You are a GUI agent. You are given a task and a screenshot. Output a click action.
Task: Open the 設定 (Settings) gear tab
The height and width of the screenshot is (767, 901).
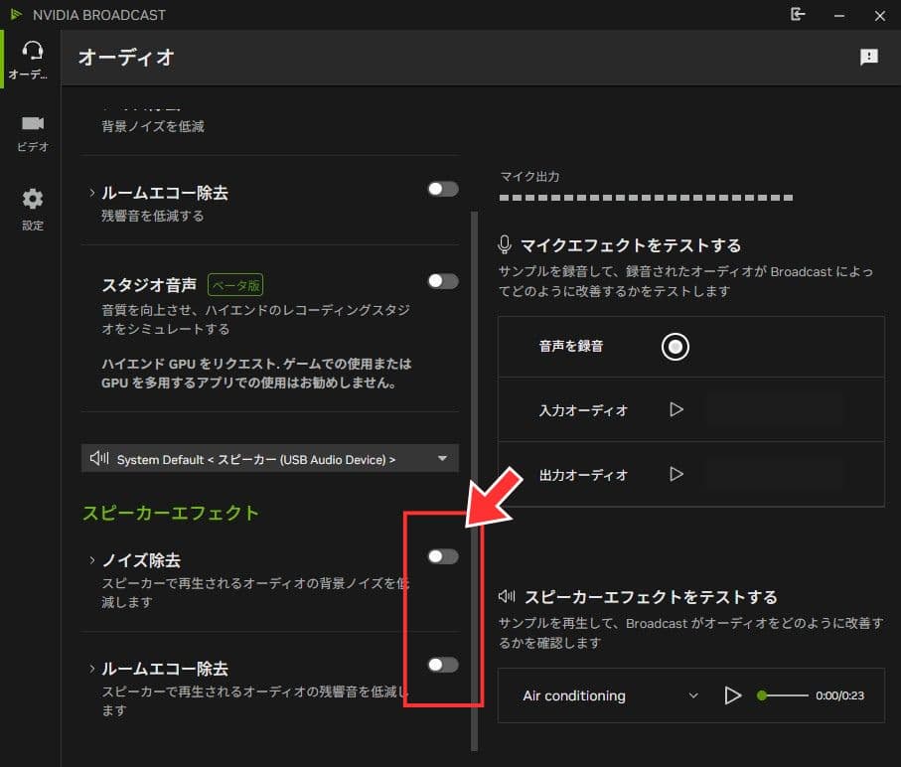click(32, 209)
